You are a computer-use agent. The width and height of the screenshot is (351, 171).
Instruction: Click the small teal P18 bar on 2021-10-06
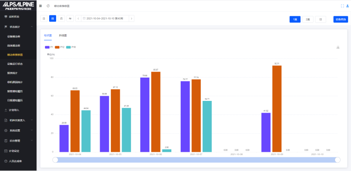point(167,150)
